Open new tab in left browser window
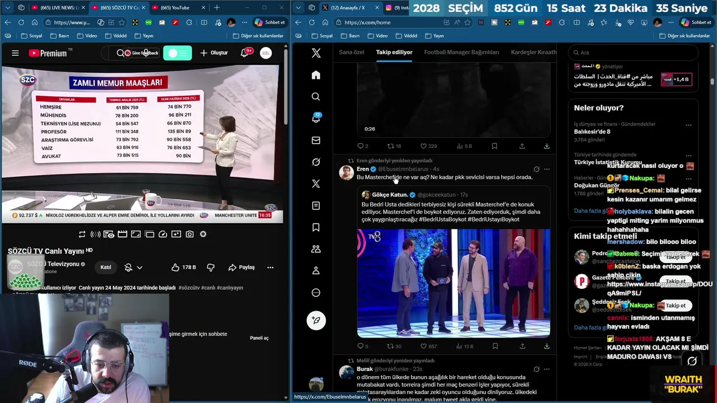Viewport: 717px width, 403px height. click(217, 8)
